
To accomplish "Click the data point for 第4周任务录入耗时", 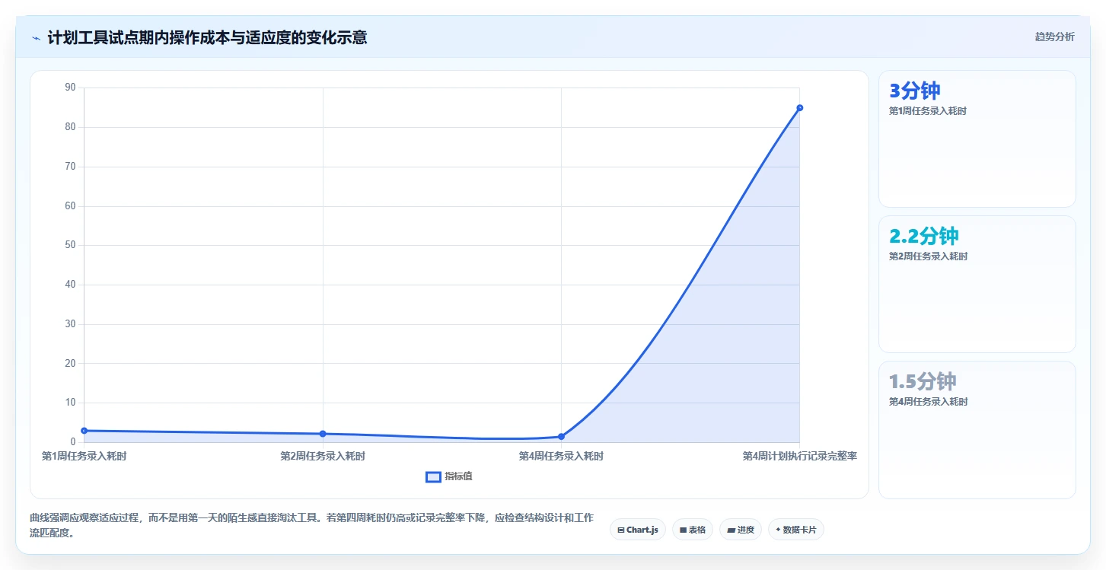I will pos(561,437).
